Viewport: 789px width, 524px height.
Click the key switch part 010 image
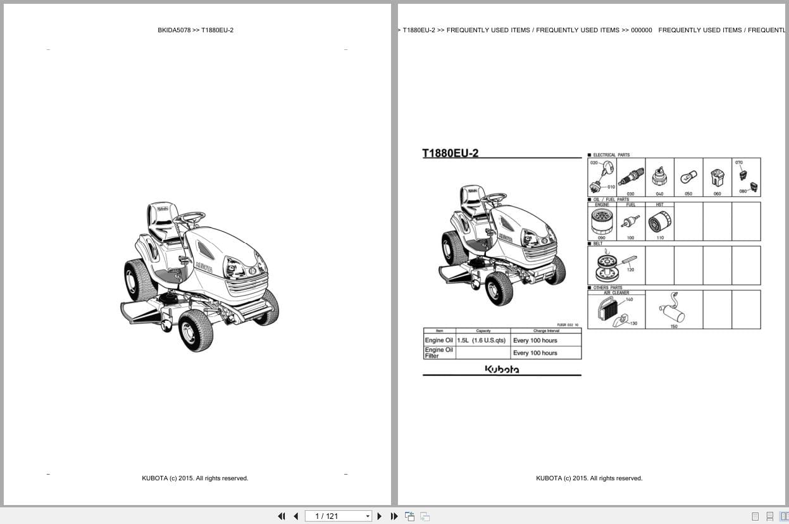[x=595, y=185]
